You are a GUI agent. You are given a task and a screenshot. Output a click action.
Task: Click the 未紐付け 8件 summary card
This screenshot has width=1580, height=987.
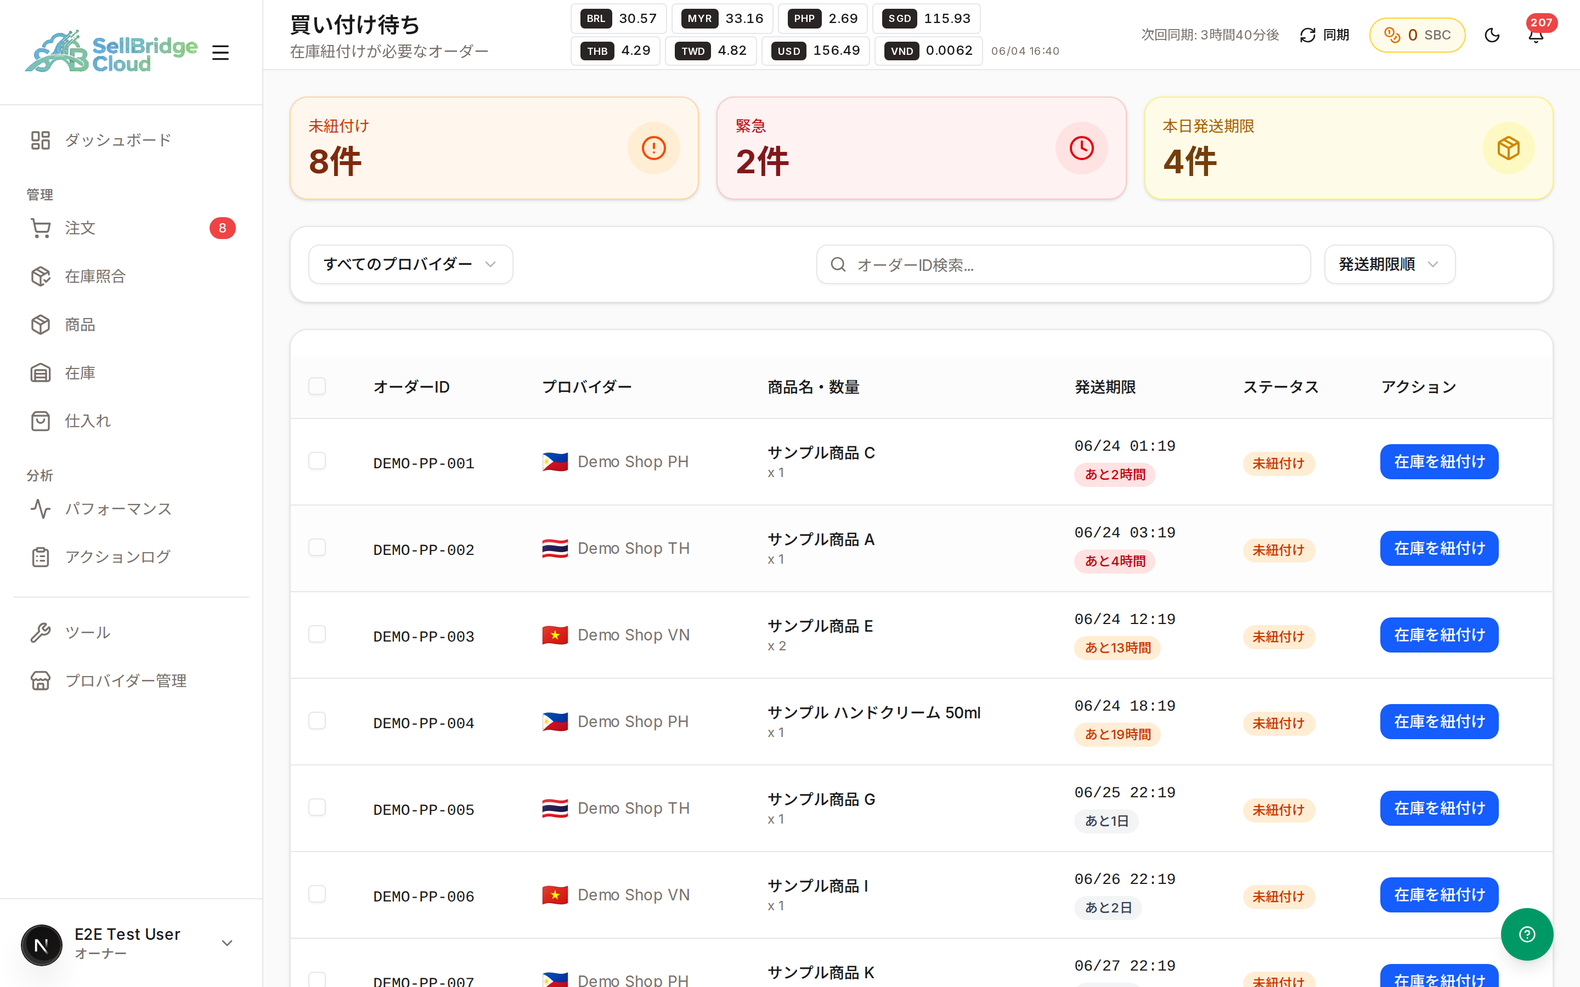[x=494, y=148]
